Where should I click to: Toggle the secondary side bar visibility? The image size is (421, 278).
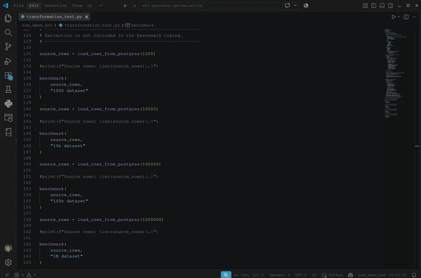pyautogui.click(x=391, y=6)
